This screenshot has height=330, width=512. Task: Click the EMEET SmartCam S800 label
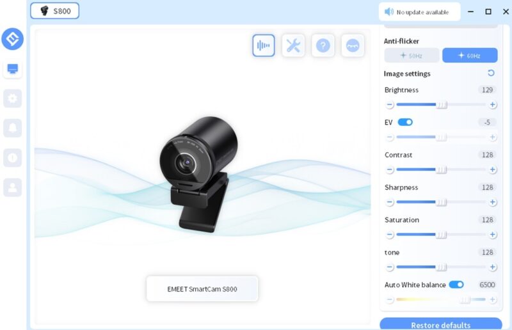tap(202, 289)
